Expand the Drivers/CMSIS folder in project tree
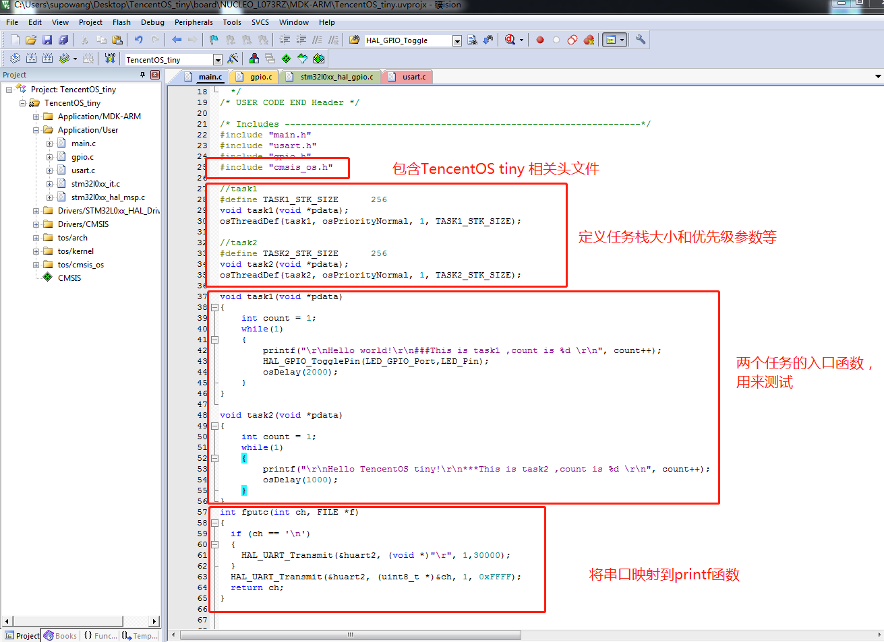The width and height of the screenshot is (884, 642). [36, 224]
